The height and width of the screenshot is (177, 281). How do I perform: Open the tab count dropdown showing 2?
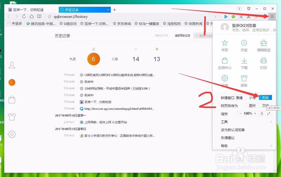pos(239,9)
